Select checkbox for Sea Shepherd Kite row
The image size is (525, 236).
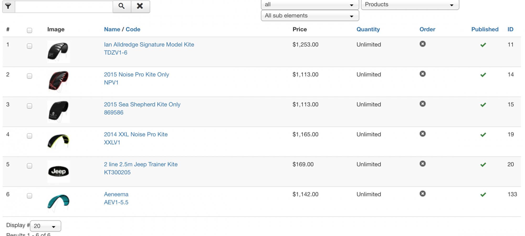pyautogui.click(x=29, y=106)
